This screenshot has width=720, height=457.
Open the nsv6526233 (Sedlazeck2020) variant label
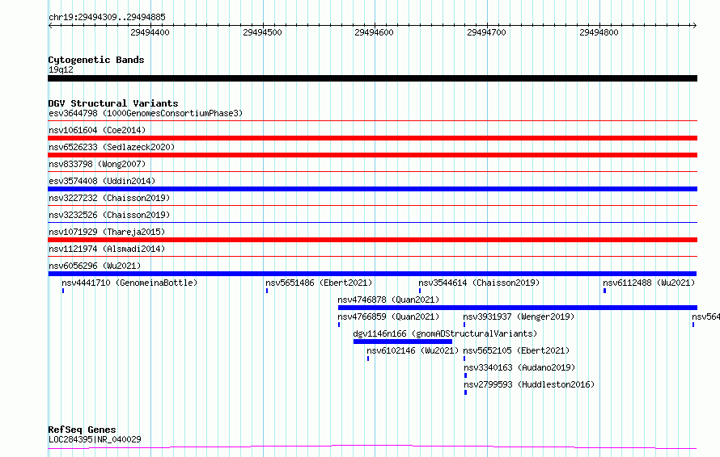point(112,147)
